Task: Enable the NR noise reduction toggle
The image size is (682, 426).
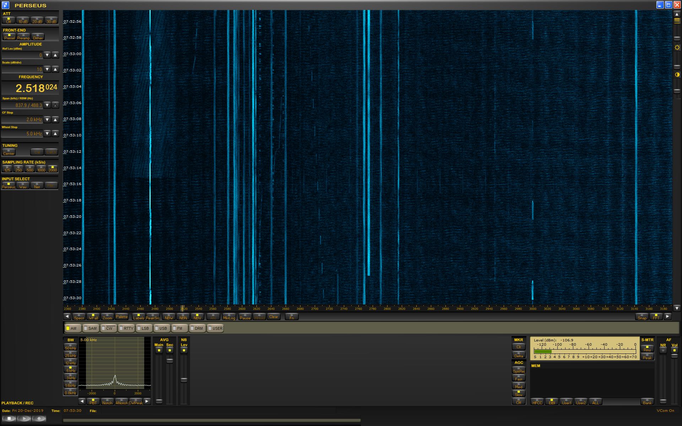Action: (x=663, y=350)
